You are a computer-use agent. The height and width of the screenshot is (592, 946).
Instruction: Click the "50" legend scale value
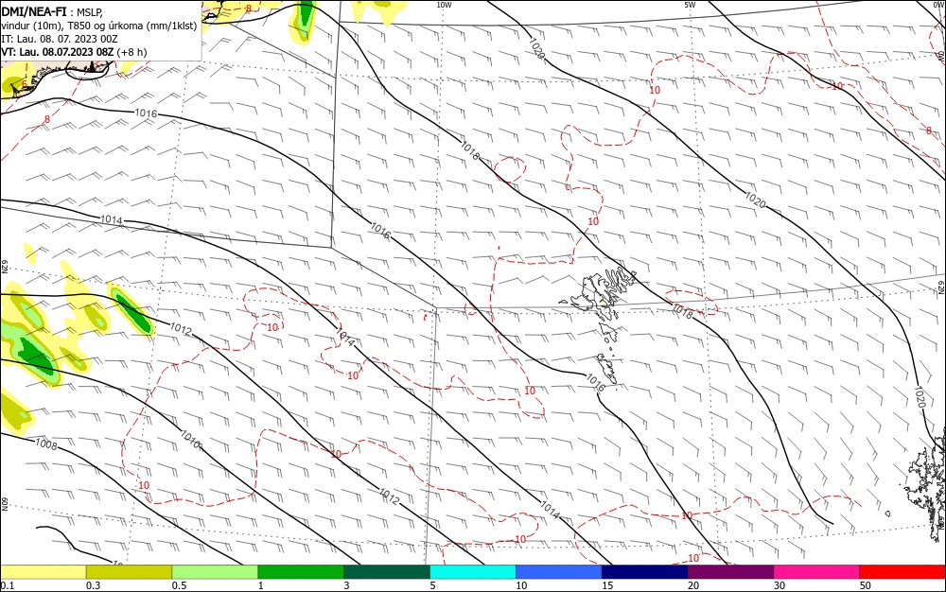[x=866, y=585]
